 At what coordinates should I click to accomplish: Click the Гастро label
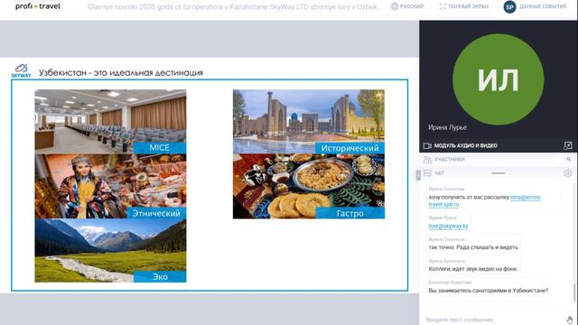point(350,213)
